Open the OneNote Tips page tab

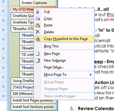point(22,22)
